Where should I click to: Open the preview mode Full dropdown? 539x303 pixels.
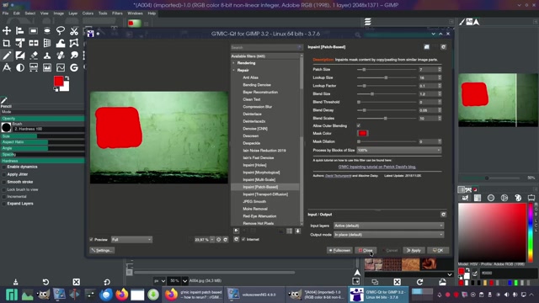tap(131, 239)
